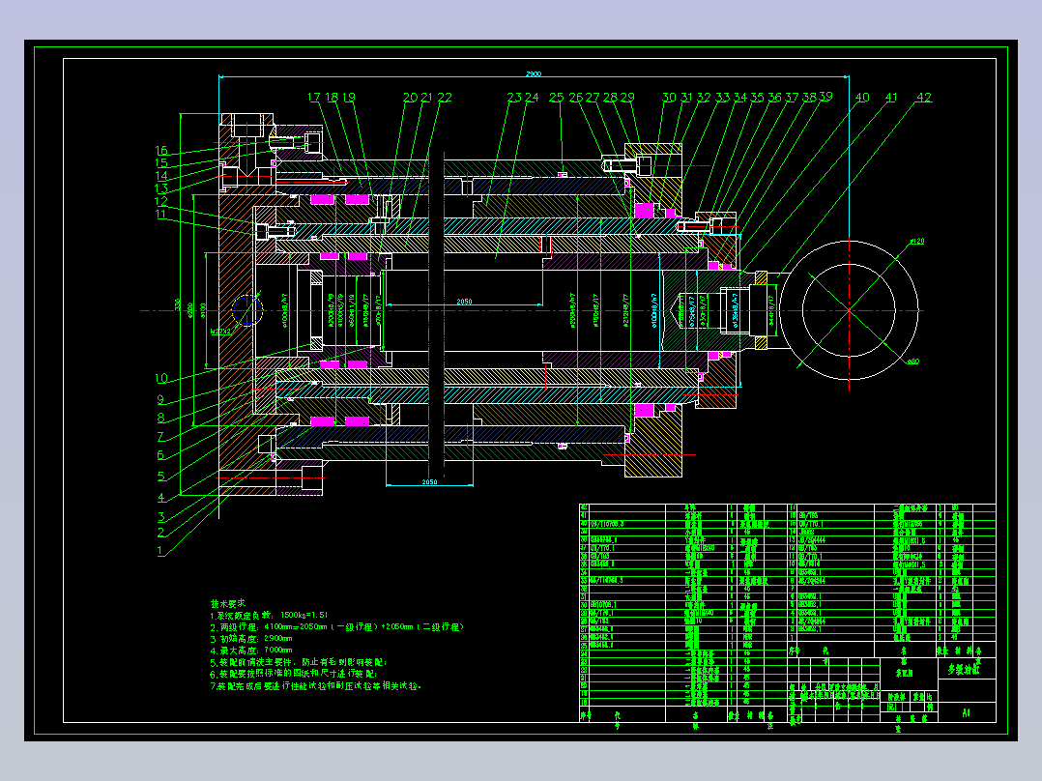Image resolution: width=1042 pixels, height=781 pixels.
Task: Click part callout number "7"
Action: tap(160, 437)
